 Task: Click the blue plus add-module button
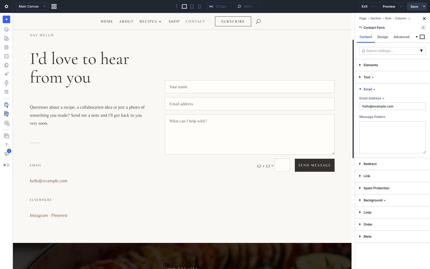(x=6, y=19)
